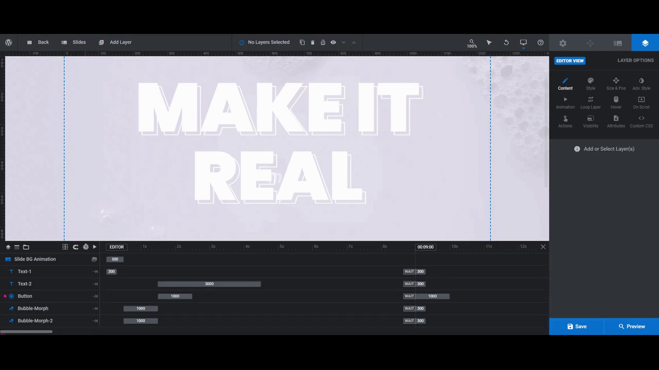
Task: Select the Bubble-Morph layer row
Action: [50, 308]
